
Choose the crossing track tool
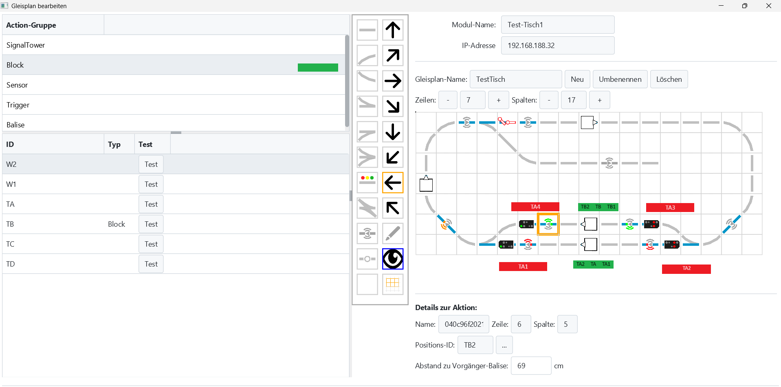367,208
